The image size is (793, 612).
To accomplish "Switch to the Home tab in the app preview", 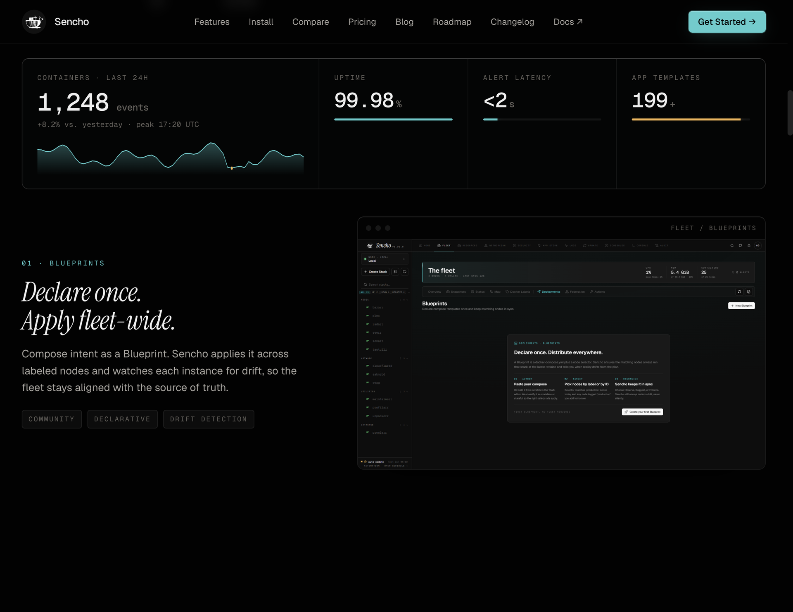I will (x=425, y=246).
